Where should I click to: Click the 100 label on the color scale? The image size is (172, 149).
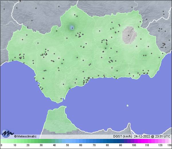pyautogui.click(x=134, y=145)
